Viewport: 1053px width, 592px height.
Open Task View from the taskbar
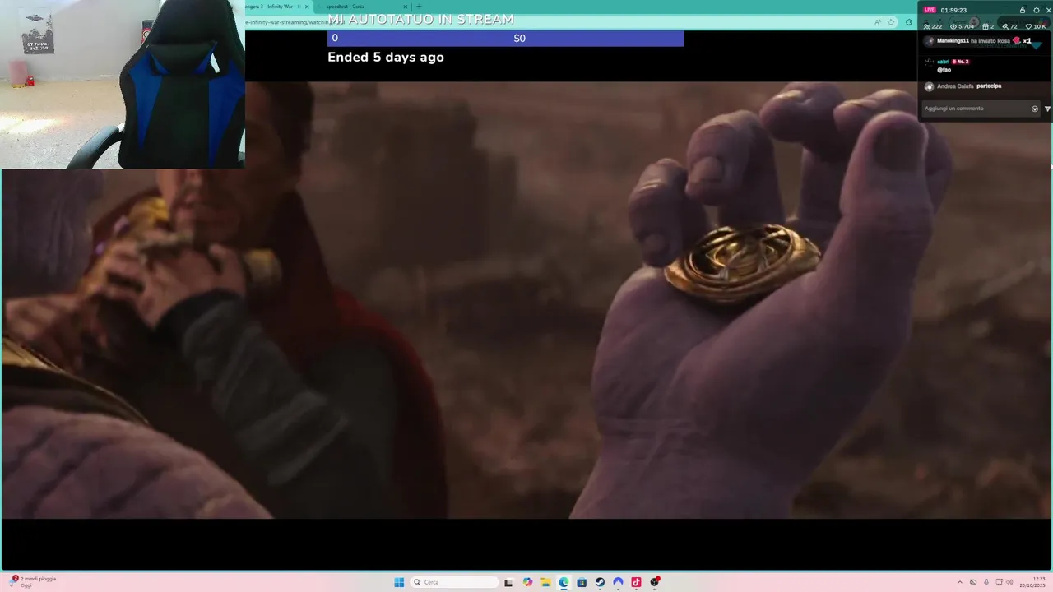click(x=508, y=582)
